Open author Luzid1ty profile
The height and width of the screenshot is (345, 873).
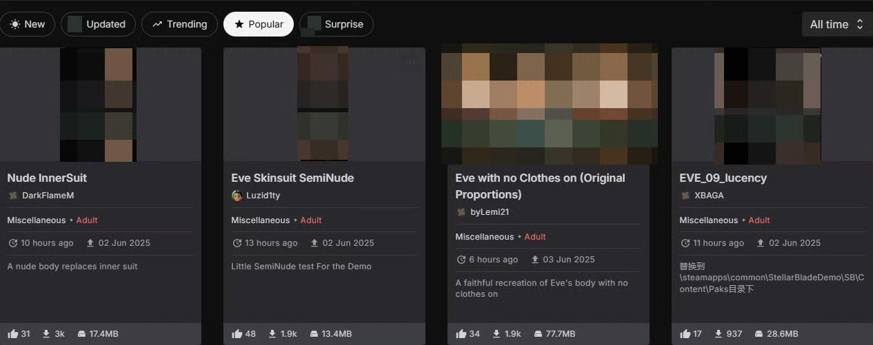pos(263,196)
